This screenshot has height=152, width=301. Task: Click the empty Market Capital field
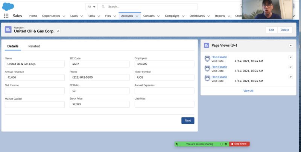(x=35, y=105)
